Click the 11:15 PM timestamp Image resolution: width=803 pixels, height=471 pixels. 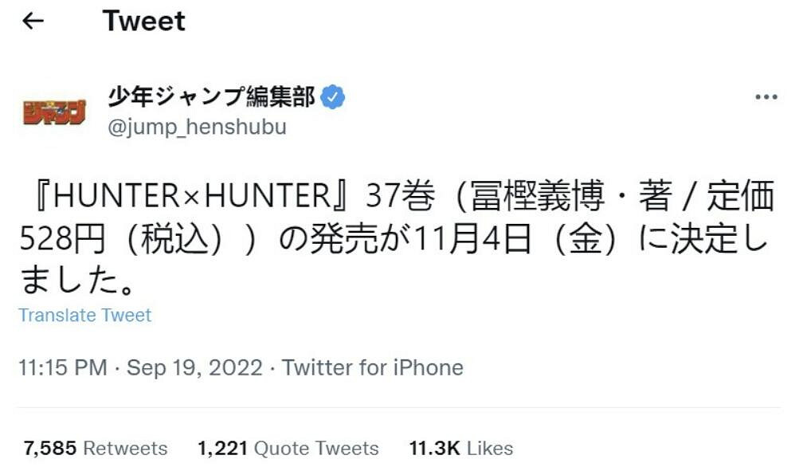[x=62, y=367]
